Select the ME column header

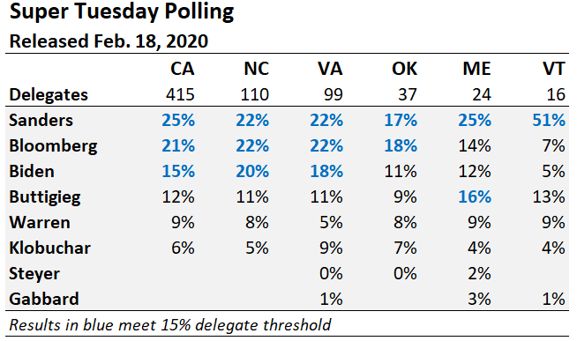click(x=477, y=69)
